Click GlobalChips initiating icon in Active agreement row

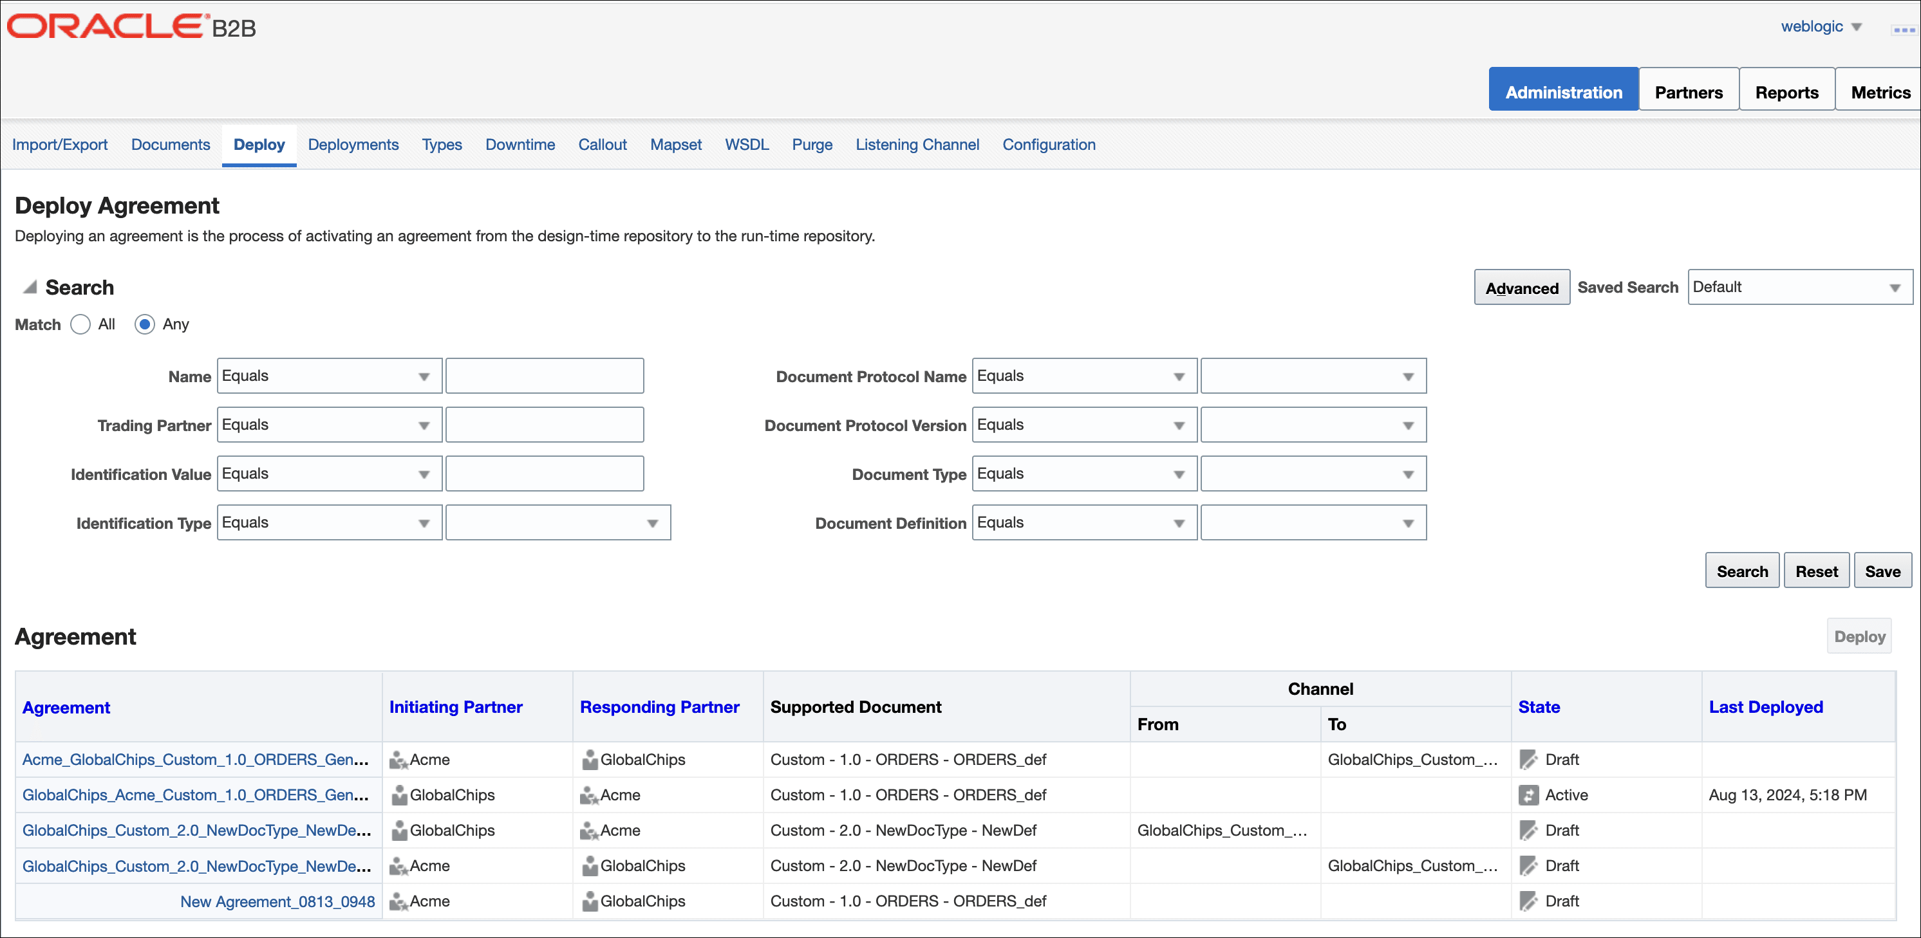click(x=399, y=795)
